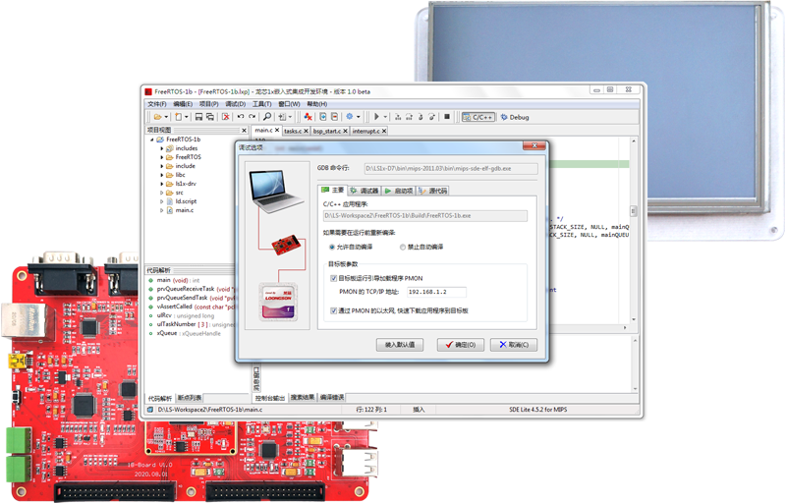Expand the ls1x-drv folder node
This screenshot has height=503, width=786.
click(x=162, y=184)
